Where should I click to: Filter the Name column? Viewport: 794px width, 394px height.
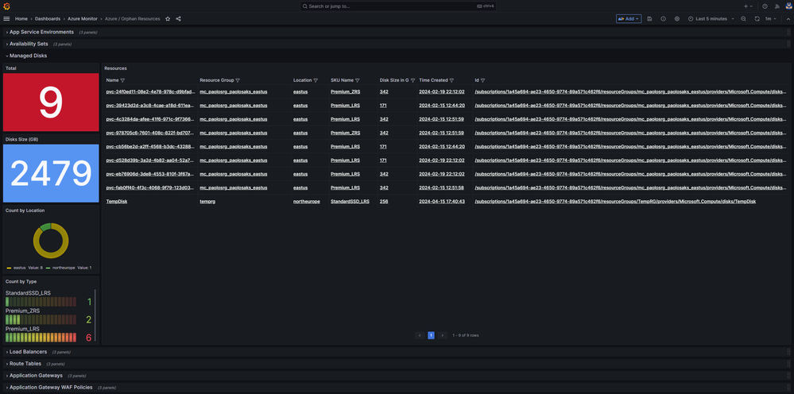(x=122, y=80)
